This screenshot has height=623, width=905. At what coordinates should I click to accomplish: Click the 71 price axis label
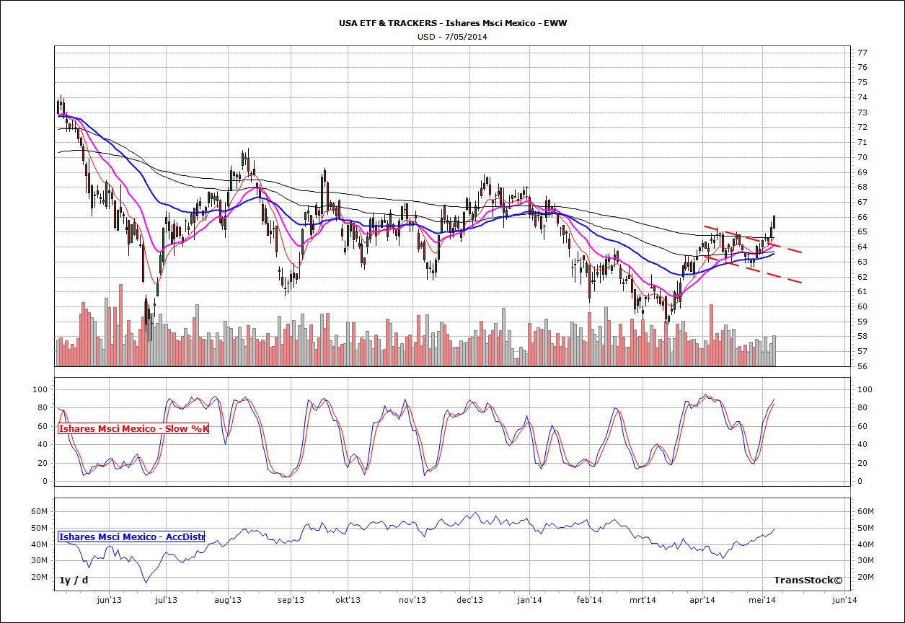pyautogui.click(x=862, y=142)
